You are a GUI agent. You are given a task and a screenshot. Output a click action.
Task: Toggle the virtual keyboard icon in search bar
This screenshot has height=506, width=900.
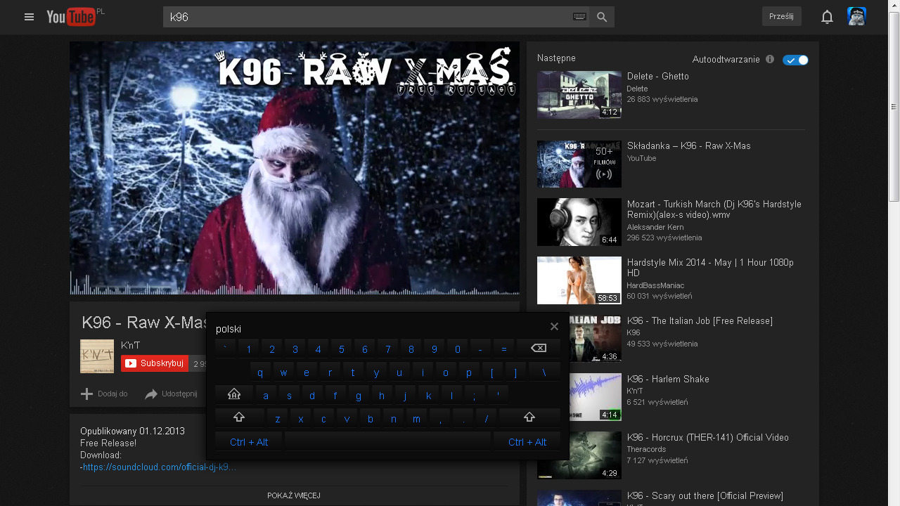point(580,17)
